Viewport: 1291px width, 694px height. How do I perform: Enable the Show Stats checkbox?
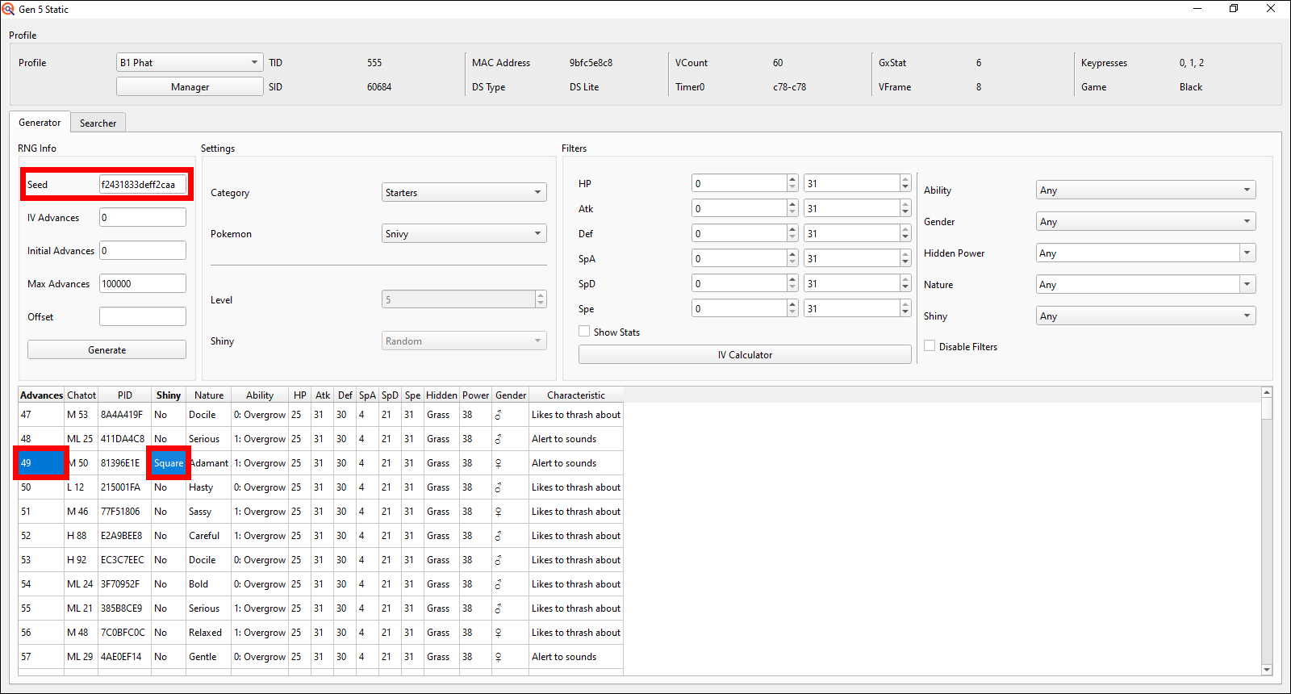pyautogui.click(x=584, y=332)
